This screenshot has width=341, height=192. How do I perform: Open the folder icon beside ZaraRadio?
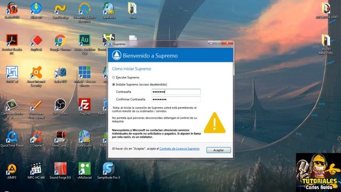[x=133, y=11]
